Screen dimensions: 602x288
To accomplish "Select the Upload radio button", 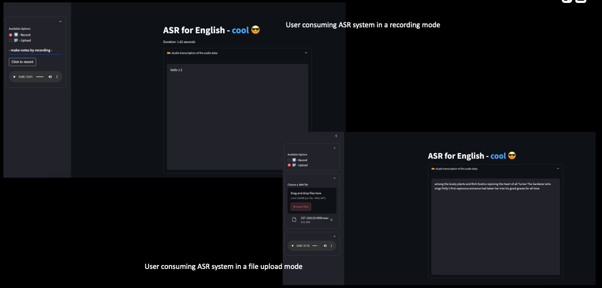I will [10, 41].
